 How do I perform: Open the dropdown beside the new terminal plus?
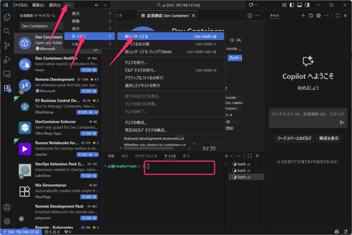231,156
